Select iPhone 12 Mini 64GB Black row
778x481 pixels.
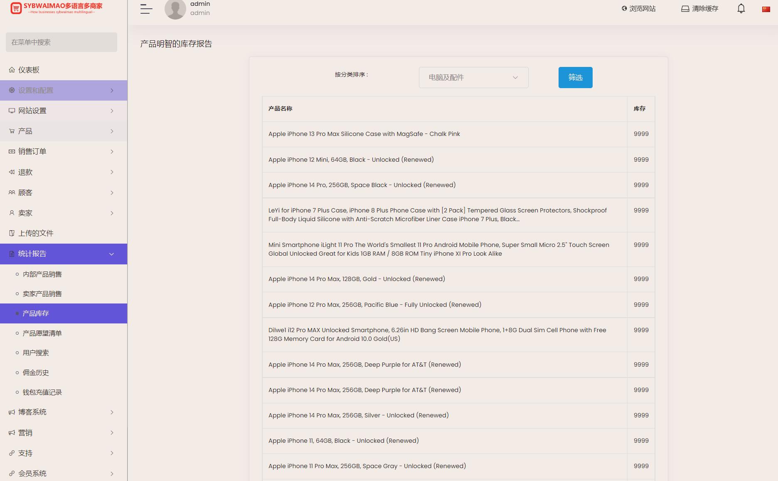pyautogui.click(x=458, y=160)
